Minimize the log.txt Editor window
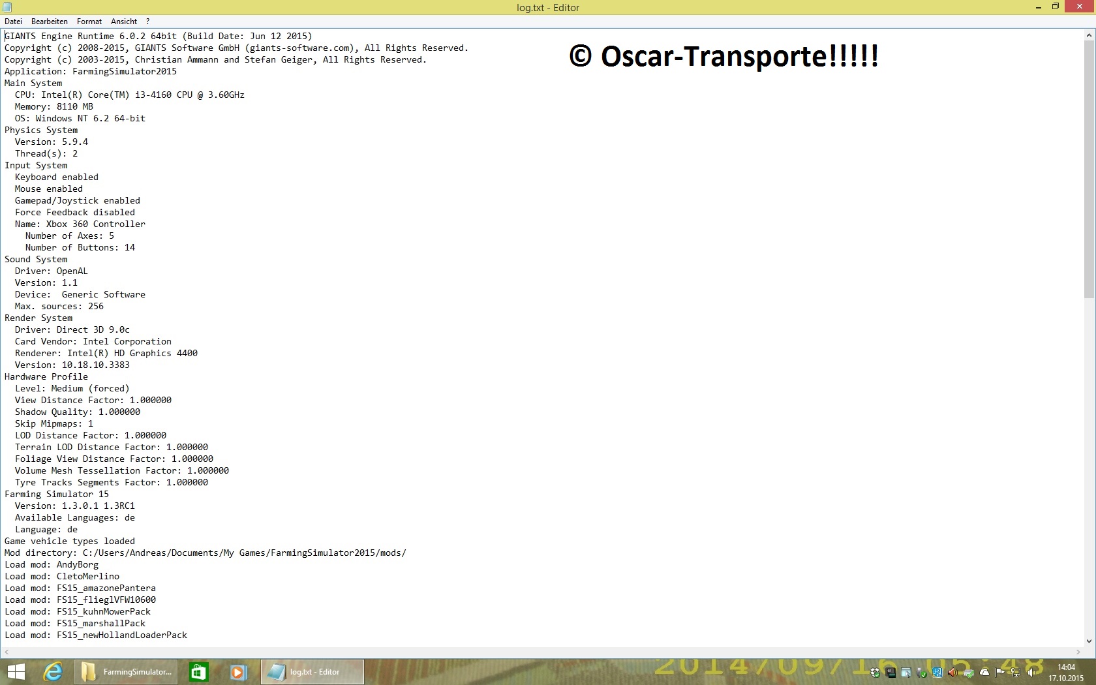 click(1038, 7)
